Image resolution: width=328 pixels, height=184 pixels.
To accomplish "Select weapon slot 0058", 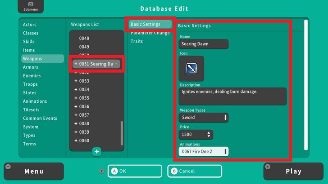I will (x=84, y=123).
